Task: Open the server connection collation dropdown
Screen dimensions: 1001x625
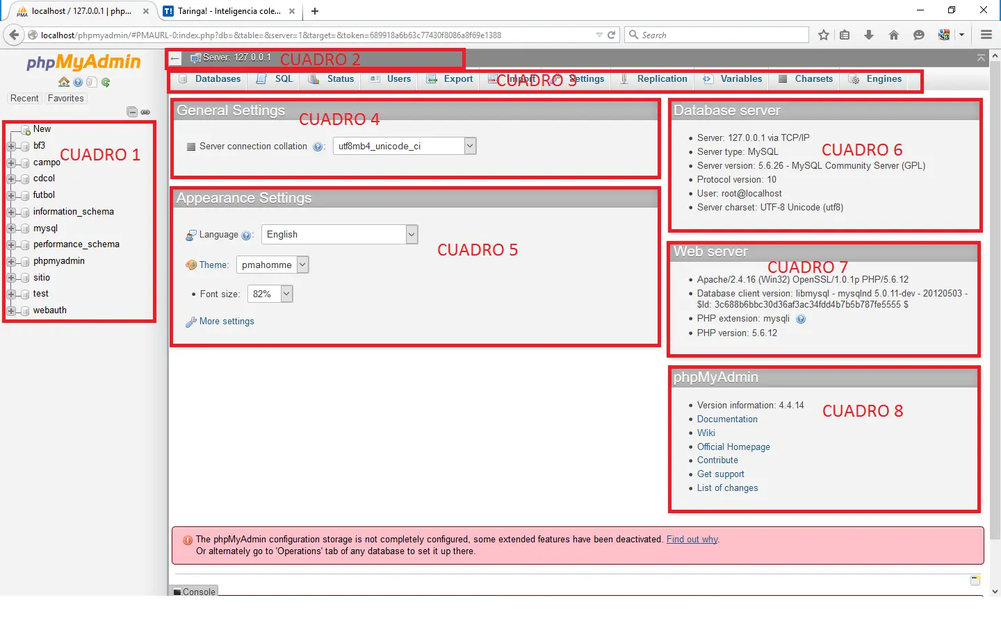Action: pos(405,146)
